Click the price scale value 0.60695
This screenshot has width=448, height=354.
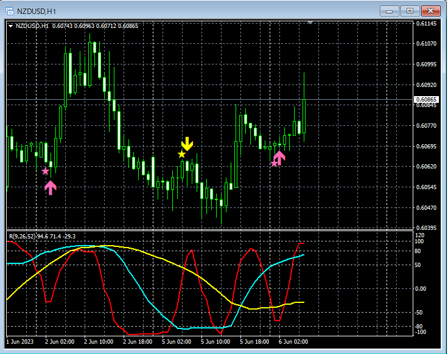coord(426,146)
